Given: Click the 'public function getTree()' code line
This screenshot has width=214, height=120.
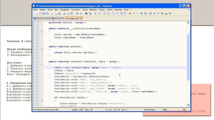Looking at the screenshot, I should click(66, 47).
